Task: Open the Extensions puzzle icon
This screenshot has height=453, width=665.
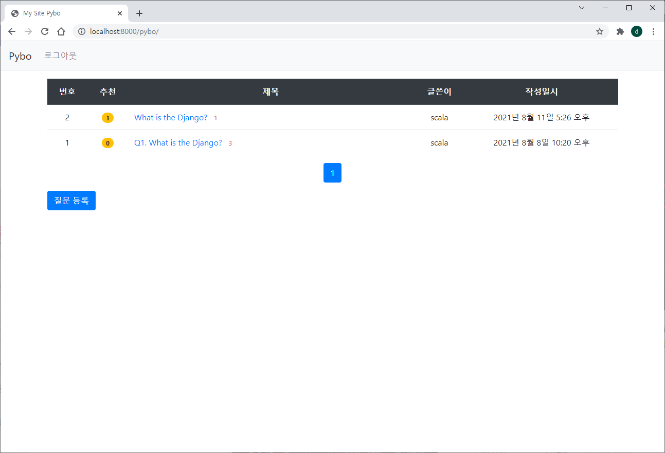Action: coord(620,31)
